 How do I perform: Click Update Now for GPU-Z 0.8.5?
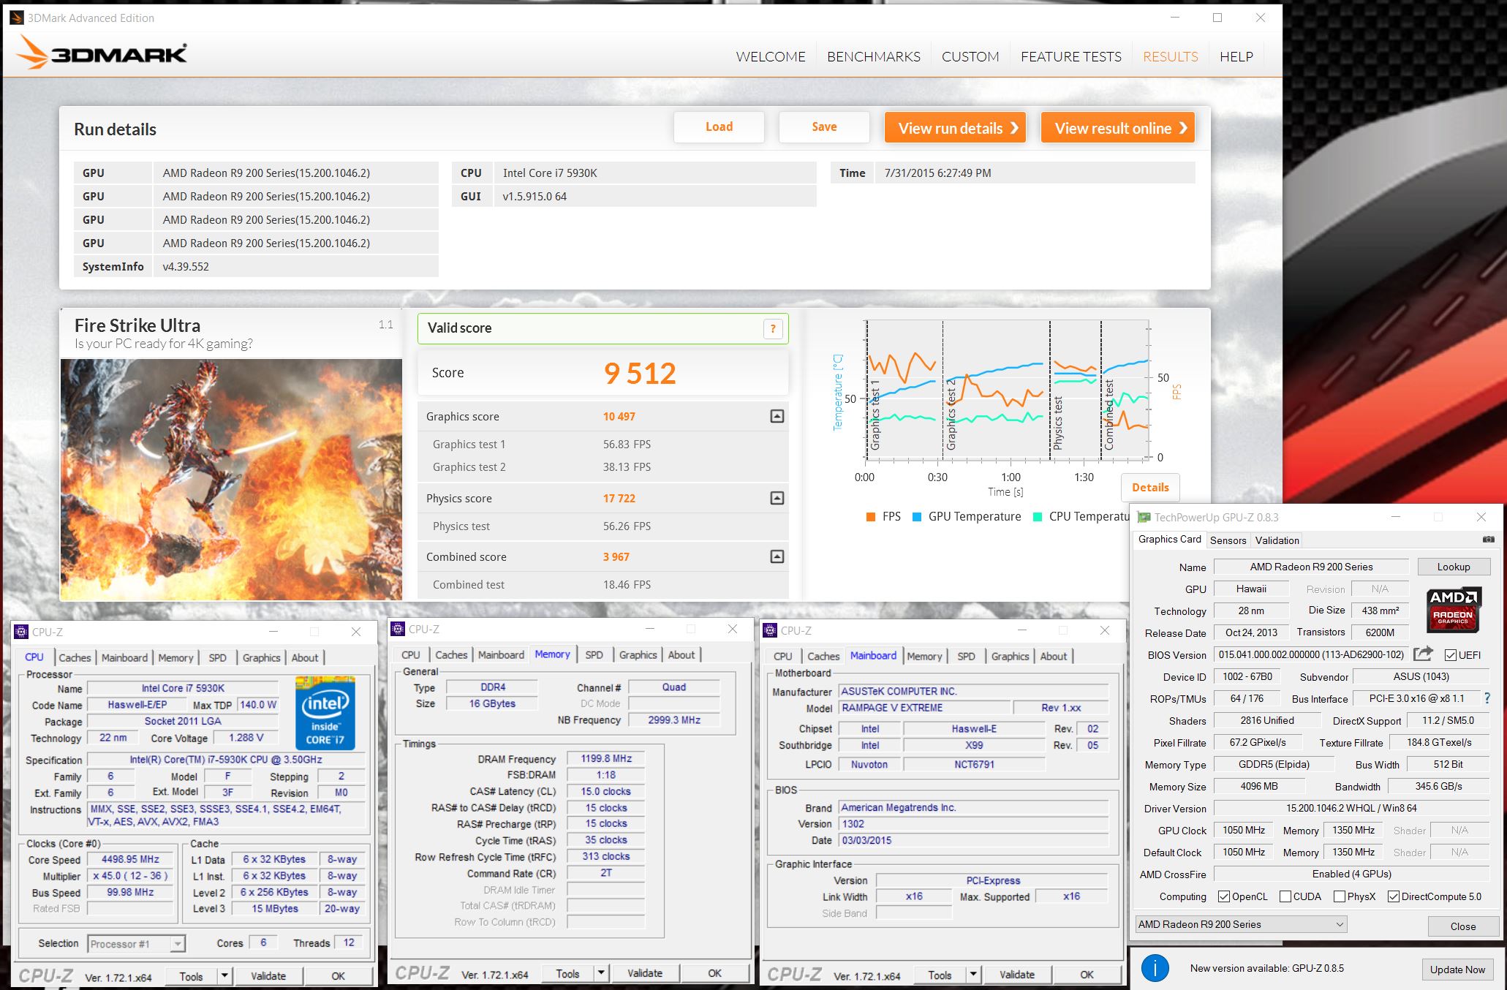1457,970
